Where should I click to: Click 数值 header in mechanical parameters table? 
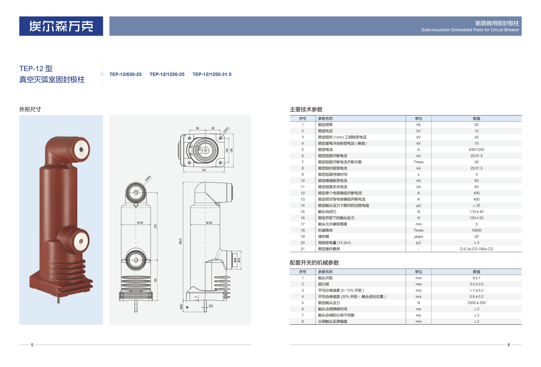tap(476, 272)
